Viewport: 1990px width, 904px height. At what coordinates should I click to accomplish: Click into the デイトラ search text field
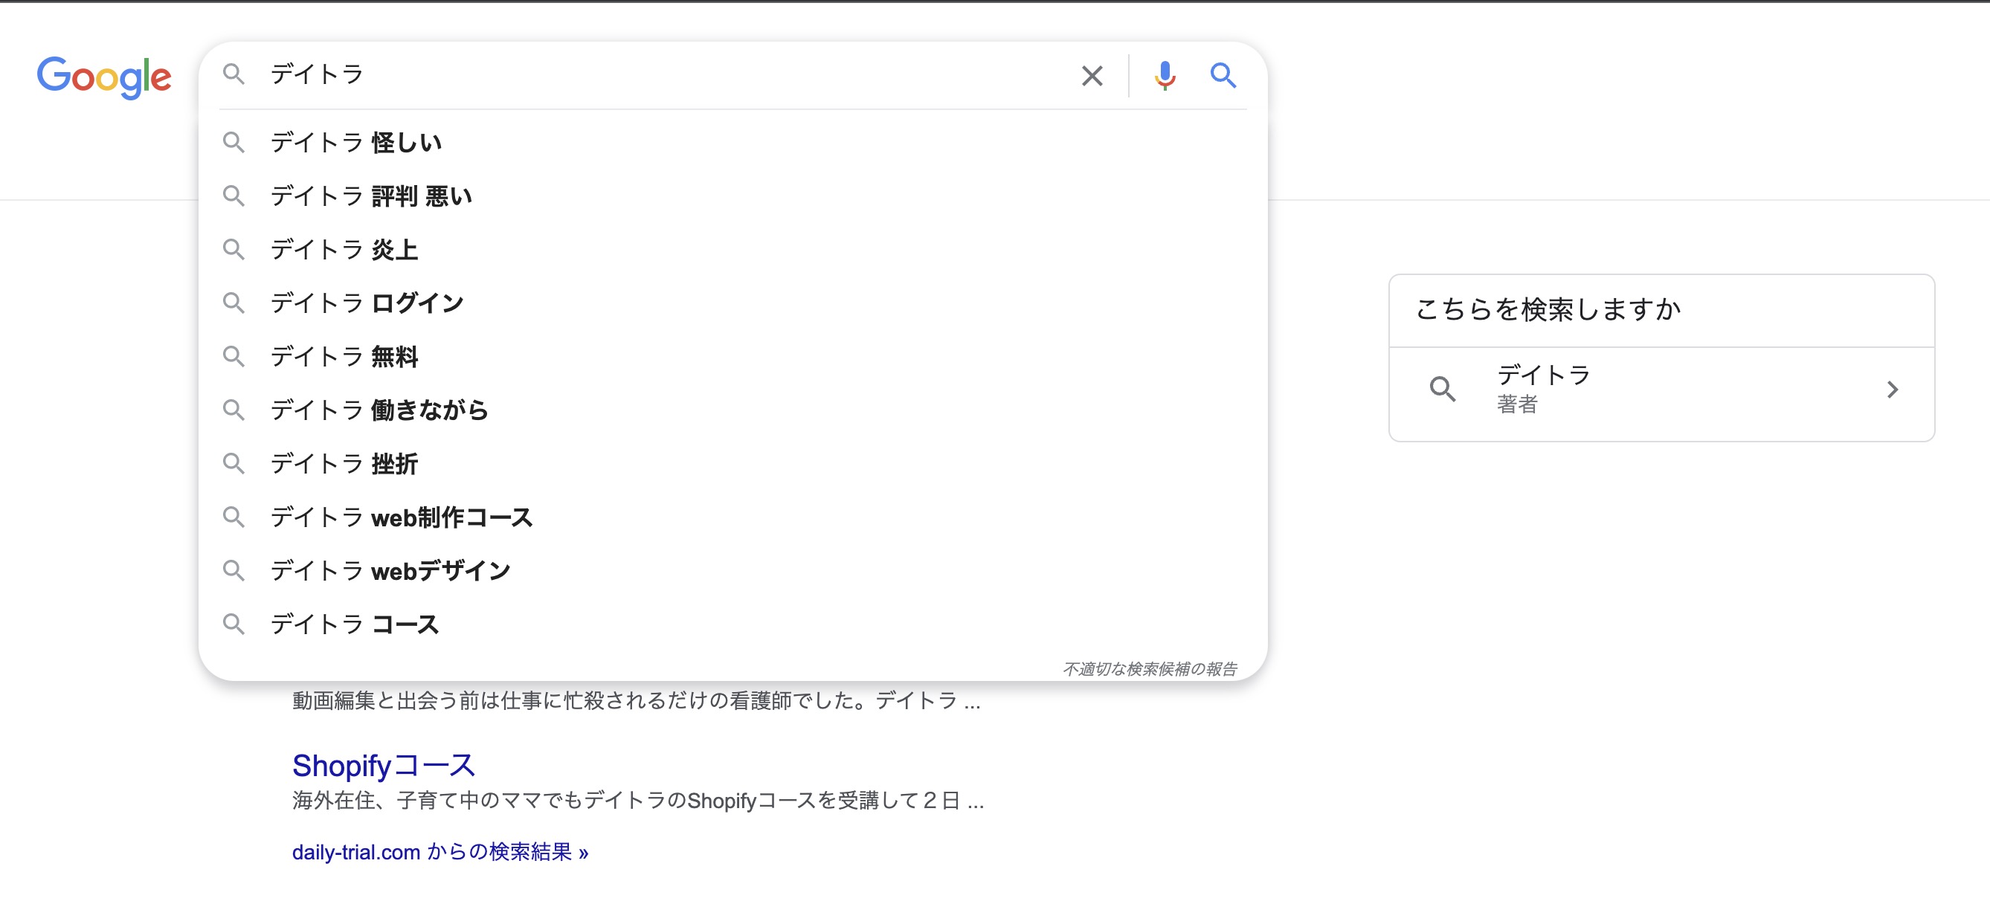tap(657, 75)
